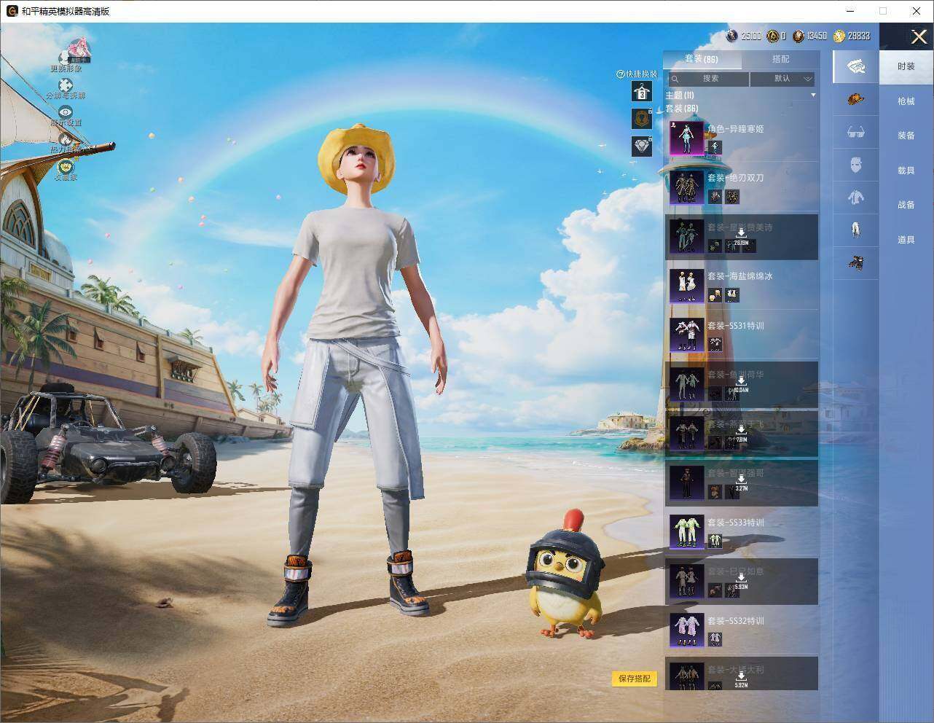The width and height of the screenshot is (934, 723).
Task: Select the locked gold crest quick slot
Action: pos(641,118)
